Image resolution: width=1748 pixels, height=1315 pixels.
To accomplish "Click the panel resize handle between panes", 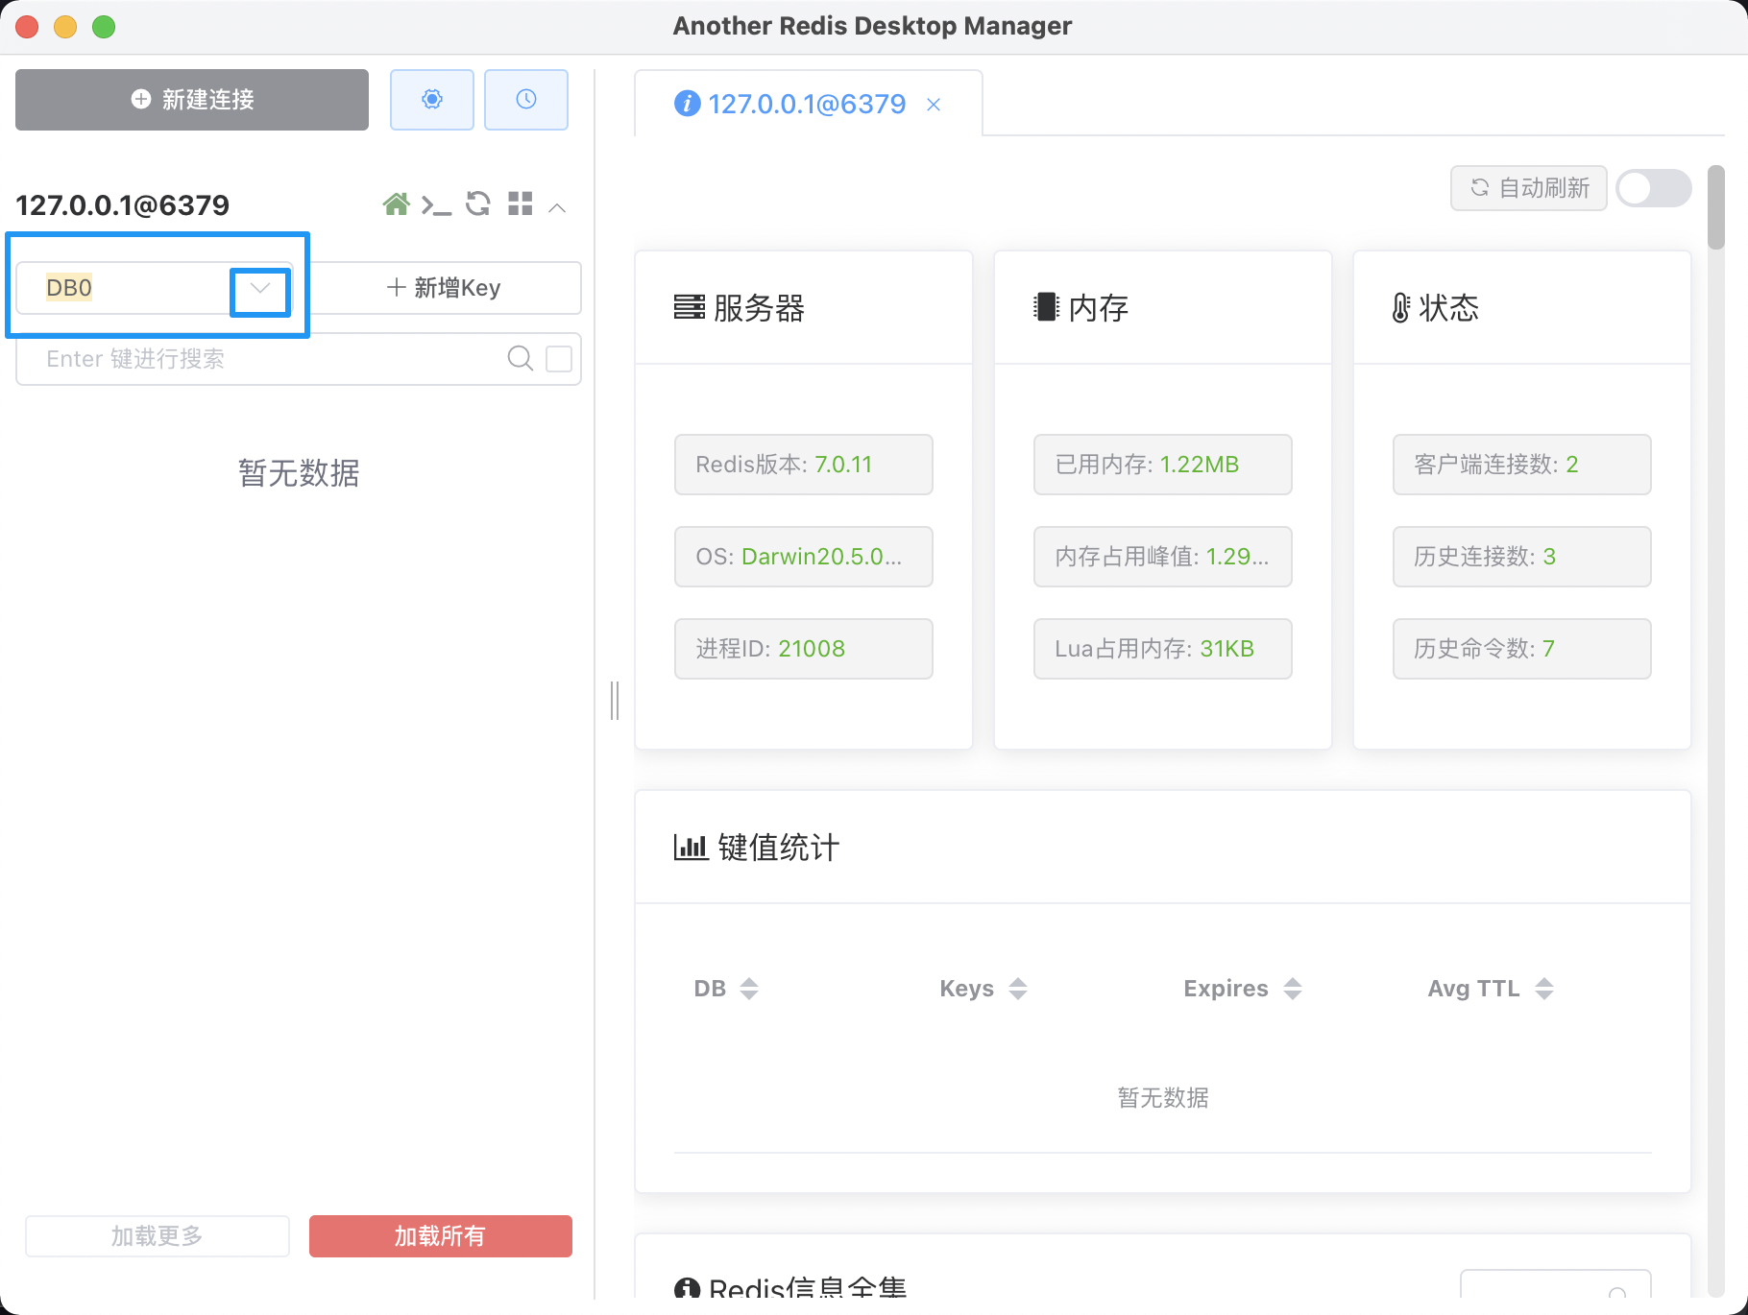I will click(x=615, y=701).
